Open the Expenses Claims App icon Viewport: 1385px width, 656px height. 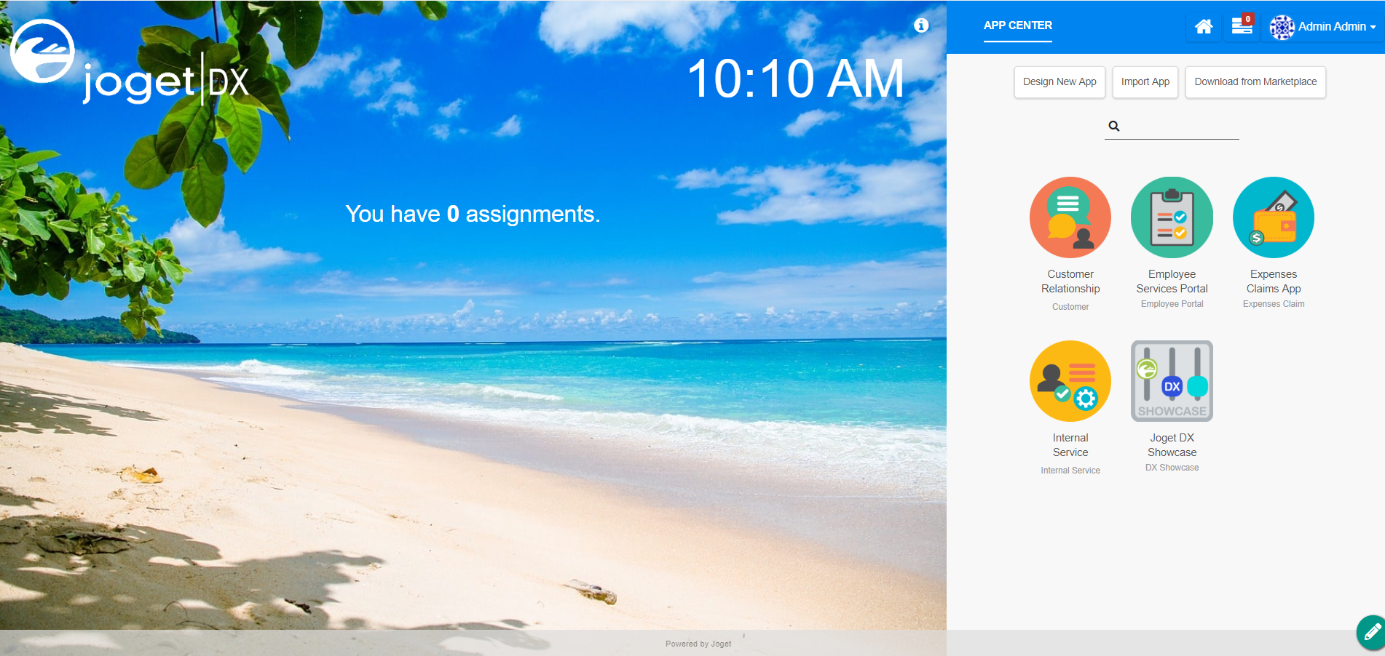tap(1273, 217)
